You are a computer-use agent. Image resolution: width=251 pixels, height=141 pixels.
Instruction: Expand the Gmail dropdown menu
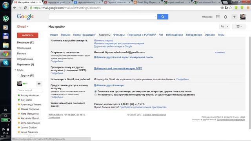[23, 27]
